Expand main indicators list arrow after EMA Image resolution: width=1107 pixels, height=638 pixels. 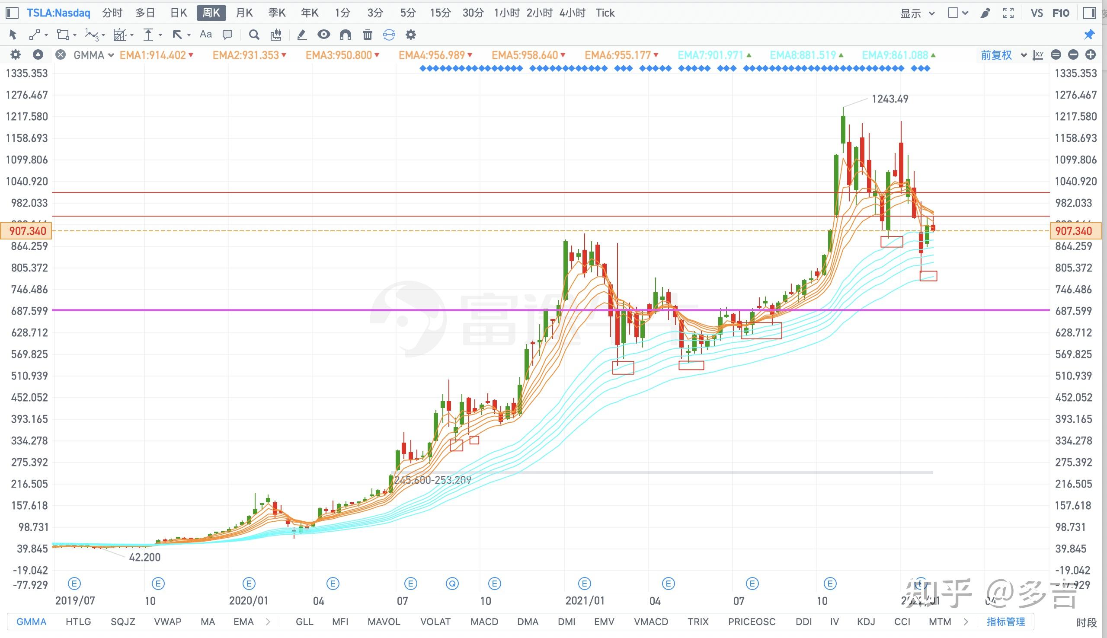click(x=268, y=622)
